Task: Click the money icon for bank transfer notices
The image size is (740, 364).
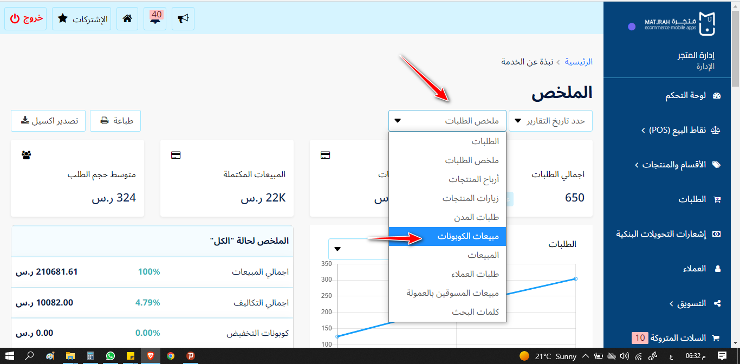Action: (717, 234)
